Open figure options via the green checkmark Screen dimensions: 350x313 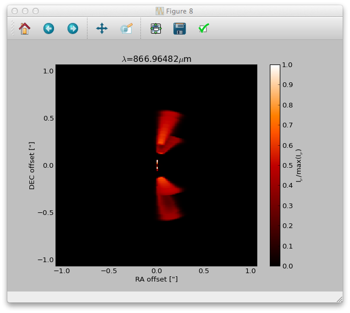click(x=204, y=28)
